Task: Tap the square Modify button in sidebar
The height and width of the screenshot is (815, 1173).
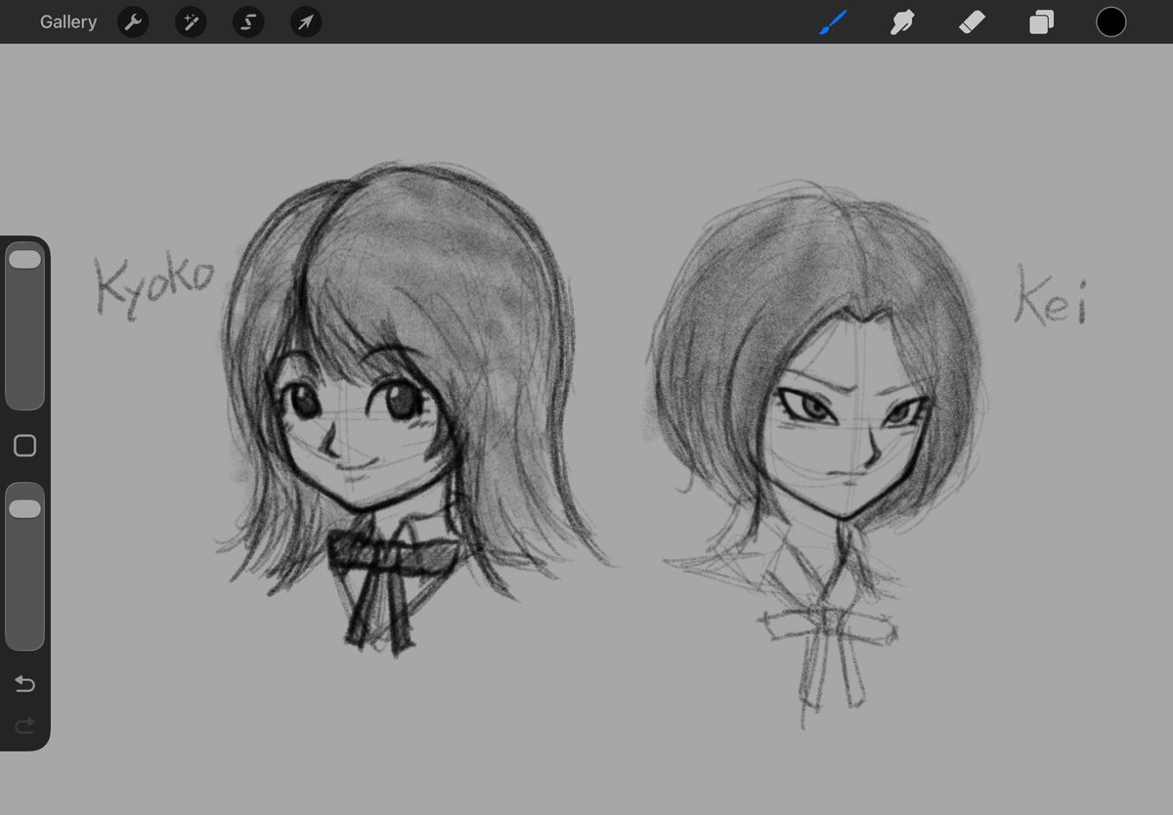Action: coord(25,446)
